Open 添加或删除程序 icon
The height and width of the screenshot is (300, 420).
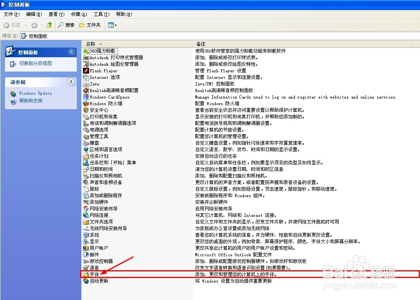(x=86, y=196)
